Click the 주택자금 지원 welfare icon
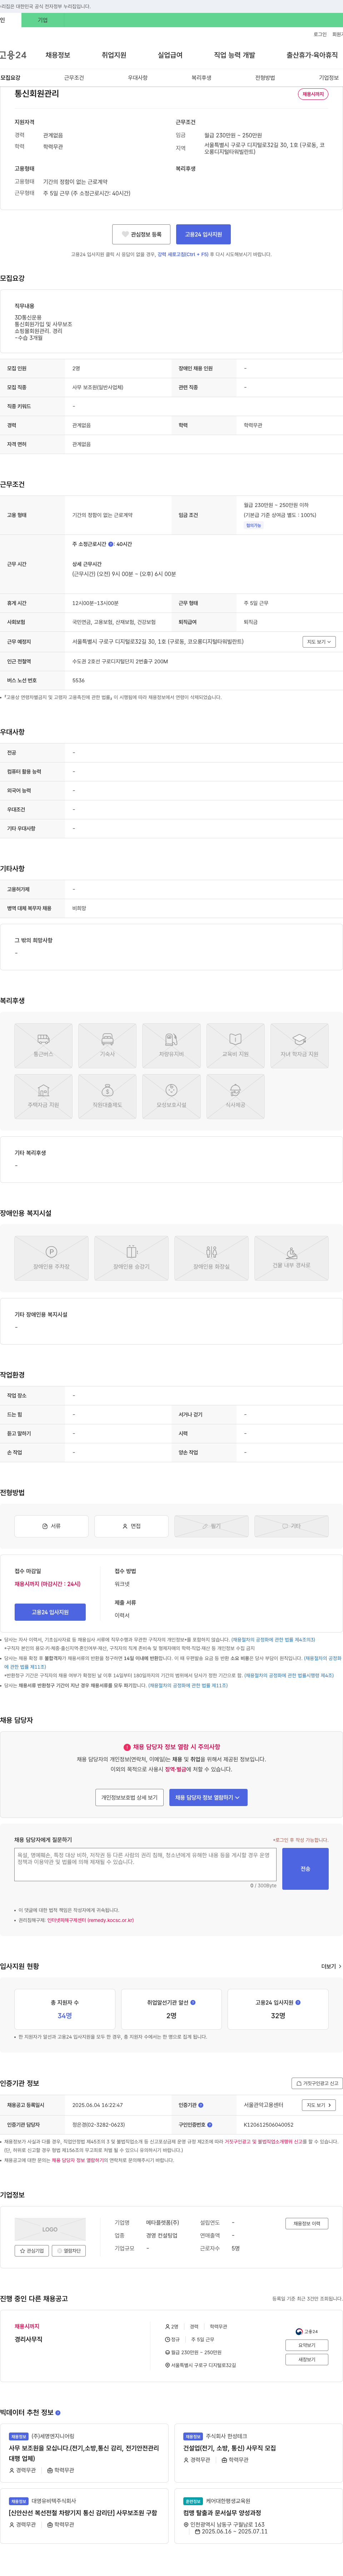 [x=43, y=1095]
